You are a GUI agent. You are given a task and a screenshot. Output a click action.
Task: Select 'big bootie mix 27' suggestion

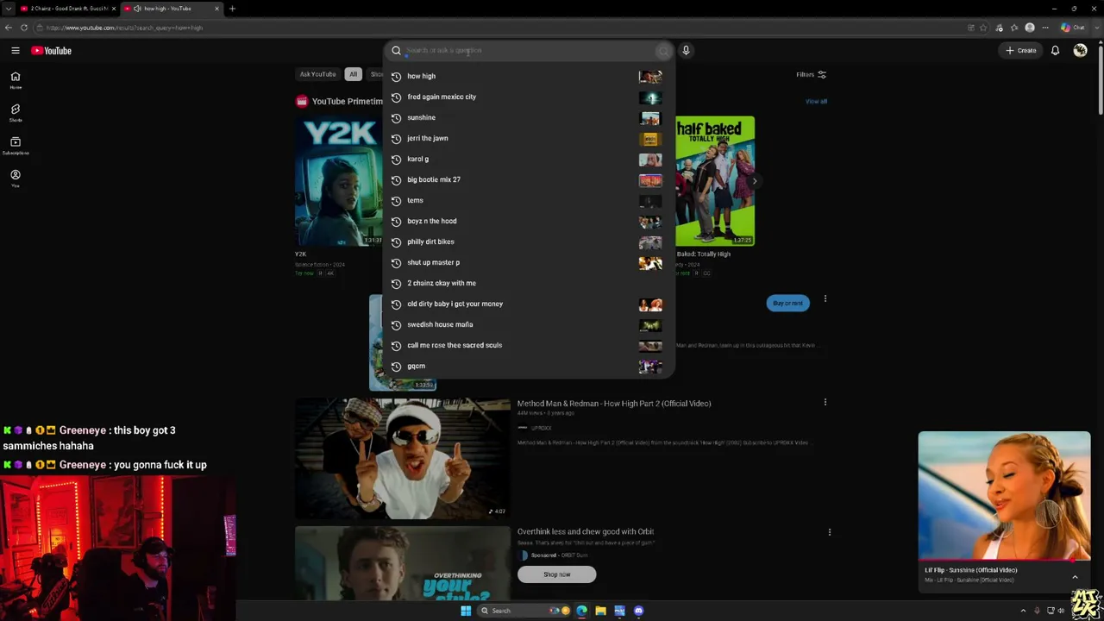528,179
